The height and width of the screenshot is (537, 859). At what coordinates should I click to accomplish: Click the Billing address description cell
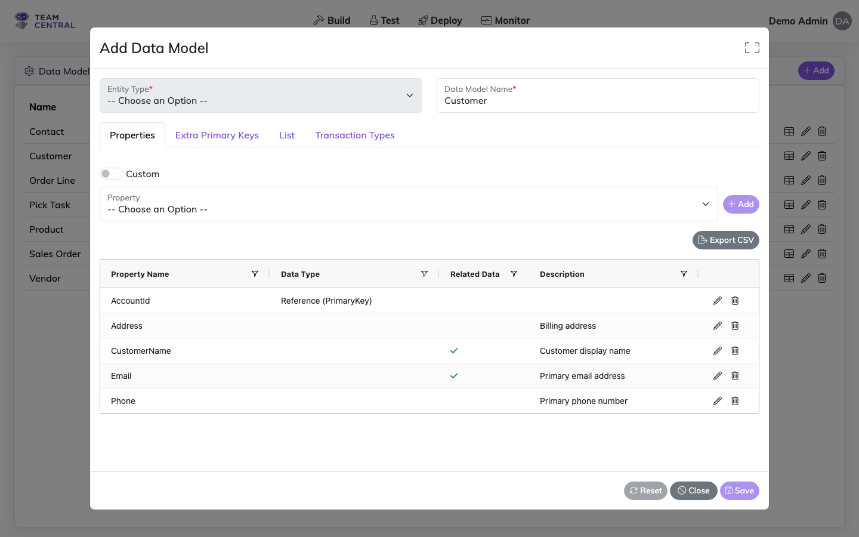click(568, 326)
